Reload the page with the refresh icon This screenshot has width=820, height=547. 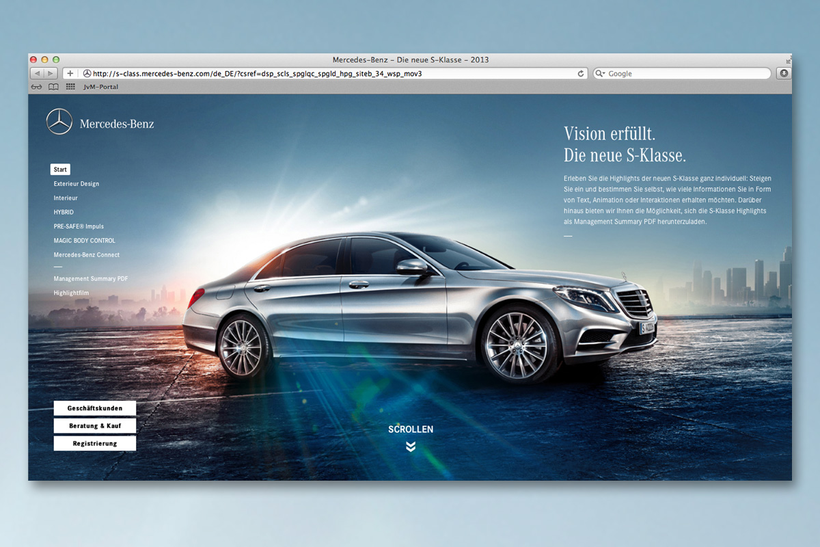[x=581, y=73]
